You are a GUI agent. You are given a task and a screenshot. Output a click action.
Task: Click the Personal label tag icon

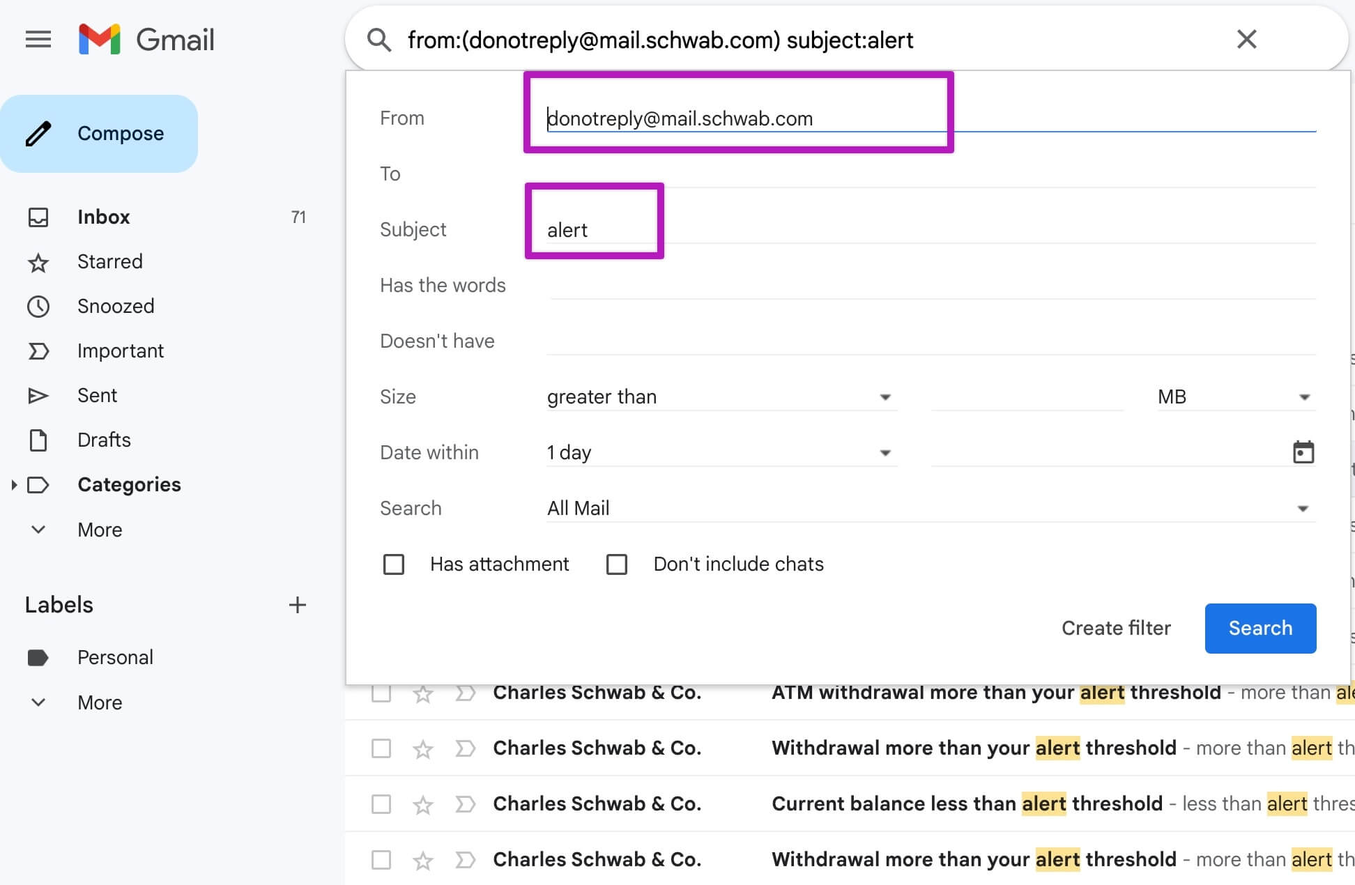[x=38, y=657]
